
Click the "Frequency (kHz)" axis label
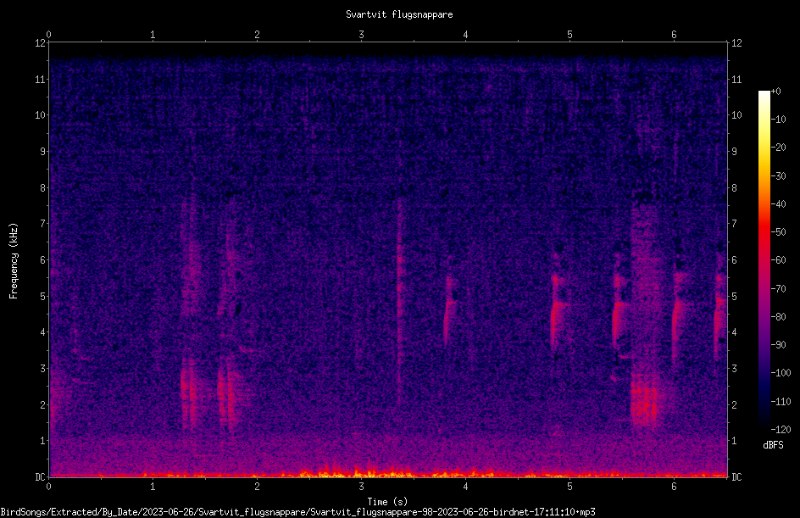click(x=14, y=261)
